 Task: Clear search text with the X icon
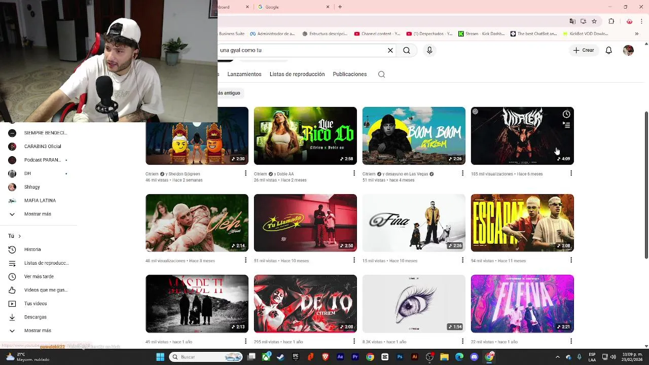[390, 50]
